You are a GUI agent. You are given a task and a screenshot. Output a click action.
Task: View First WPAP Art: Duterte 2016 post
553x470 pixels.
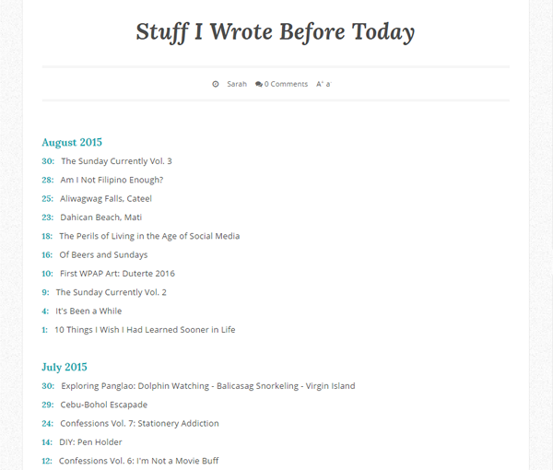[117, 274]
